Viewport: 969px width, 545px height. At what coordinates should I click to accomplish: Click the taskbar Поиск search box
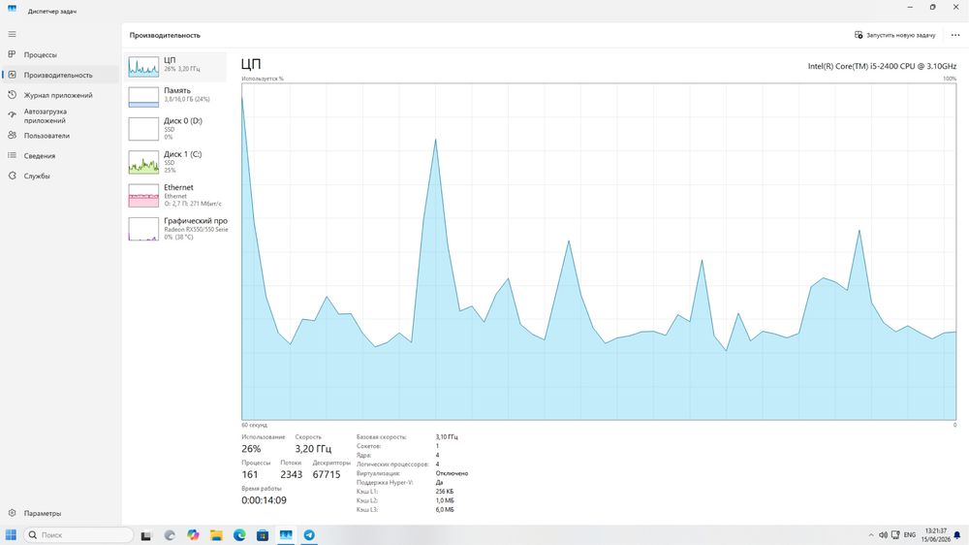[78, 535]
